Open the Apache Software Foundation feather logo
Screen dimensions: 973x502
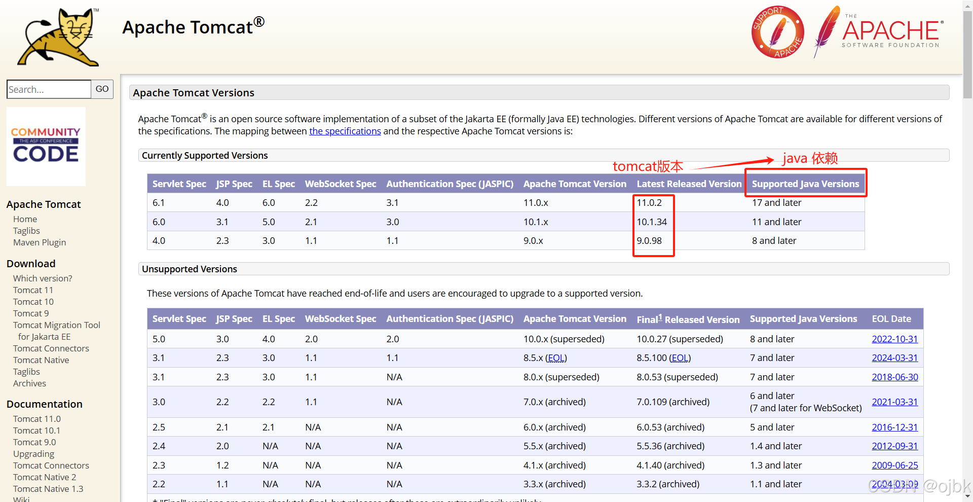pyautogui.click(x=879, y=32)
